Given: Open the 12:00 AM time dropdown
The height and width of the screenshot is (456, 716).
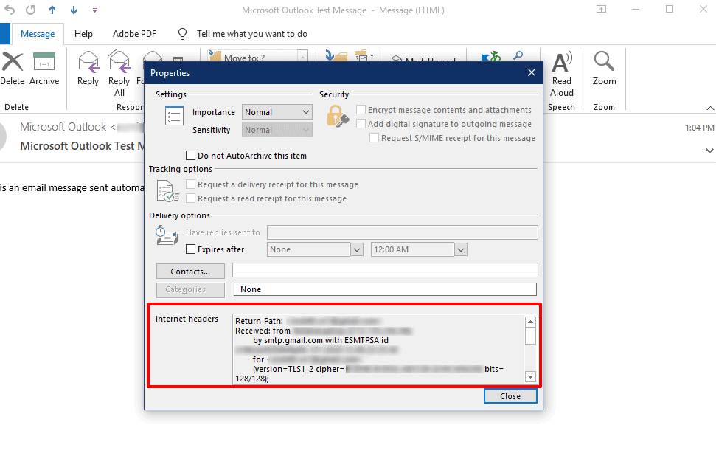Looking at the screenshot, I should 461,250.
